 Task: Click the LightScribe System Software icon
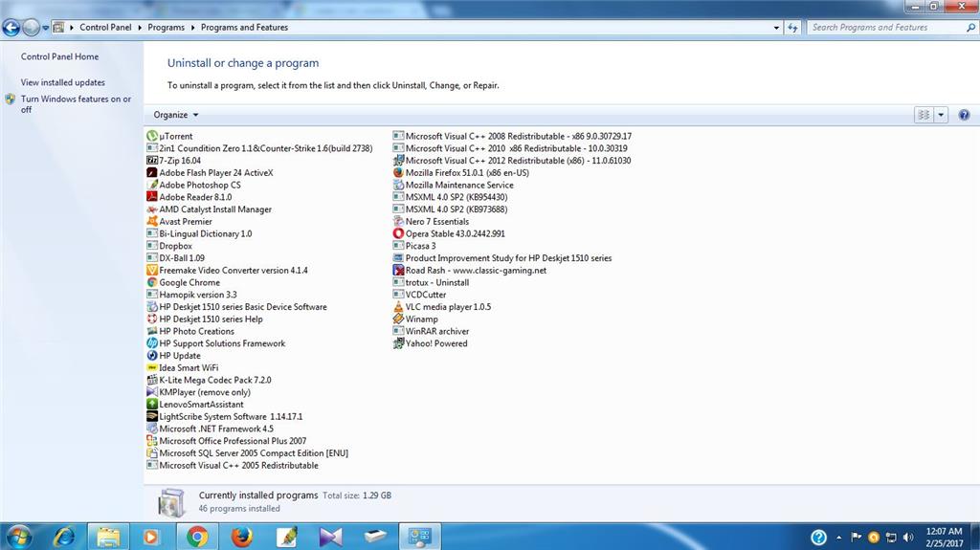[152, 416]
